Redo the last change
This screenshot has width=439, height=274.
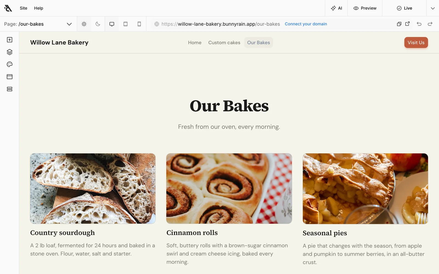point(430,24)
